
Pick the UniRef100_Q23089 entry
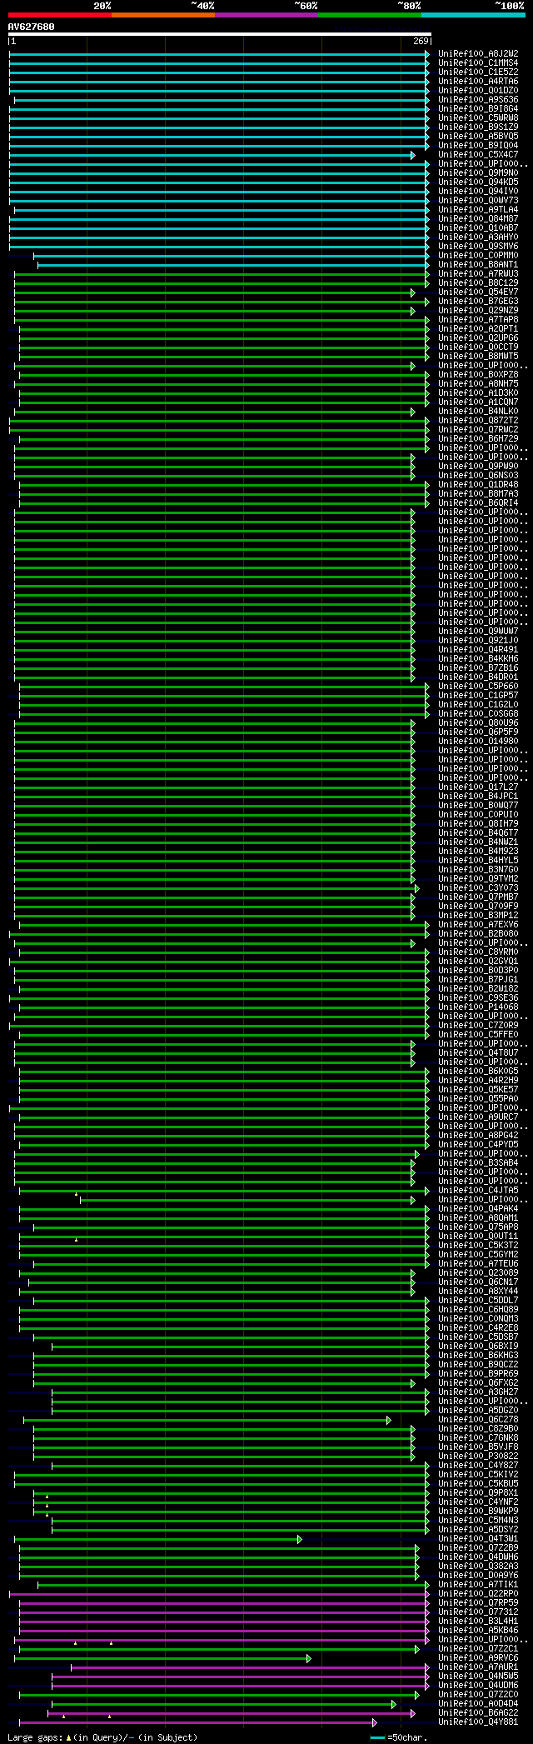(478, 1273)
